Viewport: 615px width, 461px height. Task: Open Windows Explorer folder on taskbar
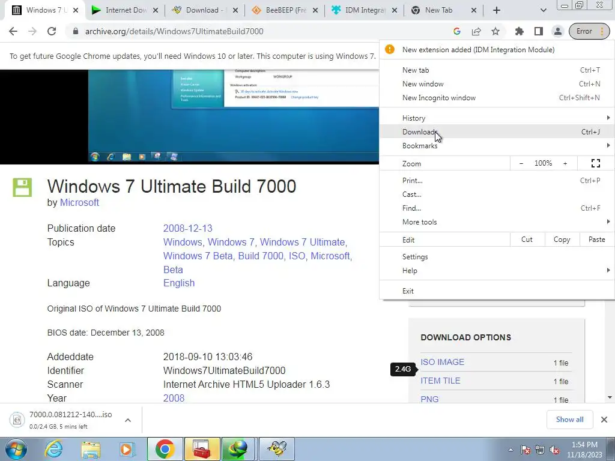point(91,449)
